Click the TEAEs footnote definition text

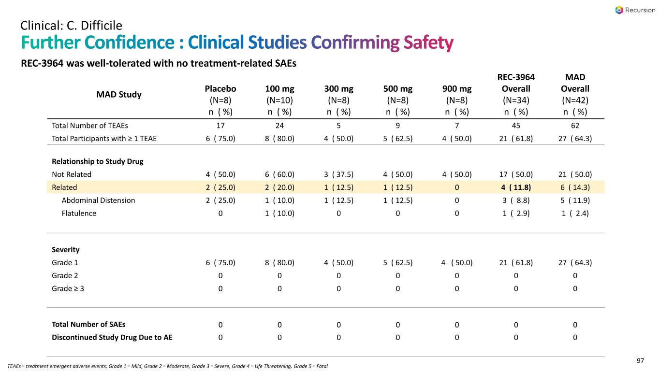(x=168, y=366)
